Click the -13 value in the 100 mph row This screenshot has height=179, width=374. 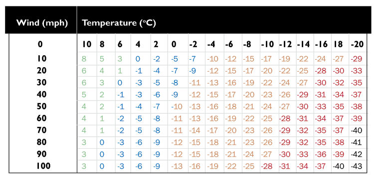(x=177, y=166)
